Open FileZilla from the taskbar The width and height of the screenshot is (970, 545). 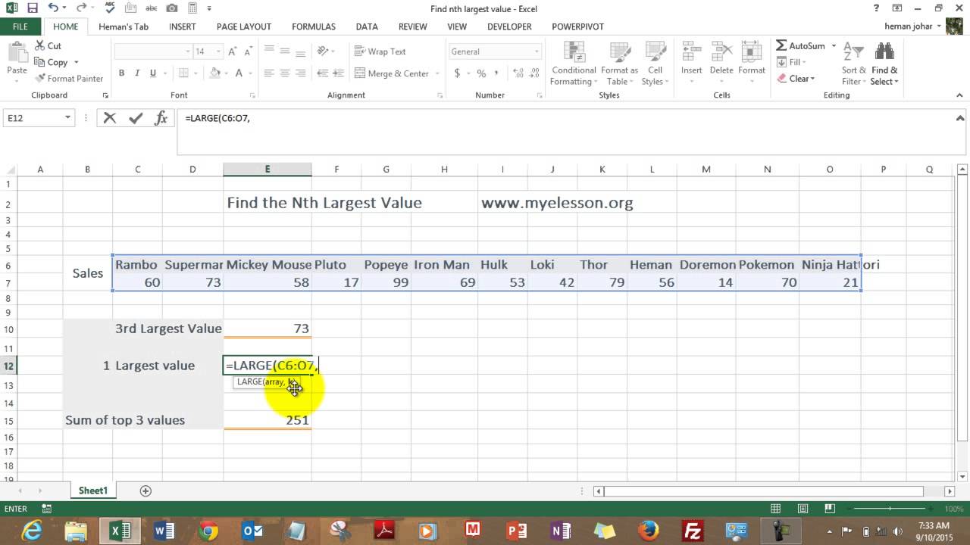pyautogui.click(x=693, y=531)
